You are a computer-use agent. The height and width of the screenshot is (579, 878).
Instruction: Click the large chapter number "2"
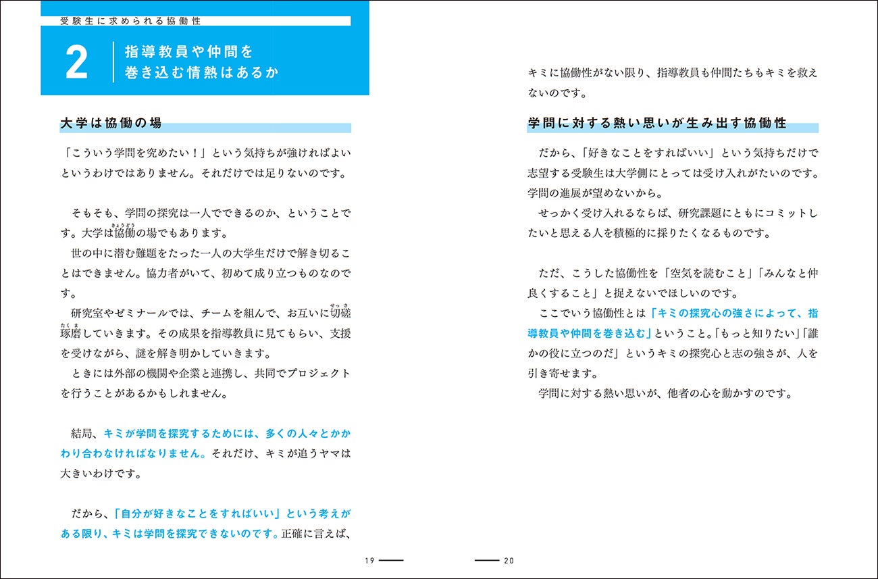(x=77, y=63)
